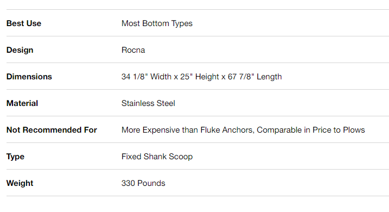Image resolution: width=389 pixels, height=212 pixels.
Task: Click the word Scoop in Type row
Action: [181, 157]
